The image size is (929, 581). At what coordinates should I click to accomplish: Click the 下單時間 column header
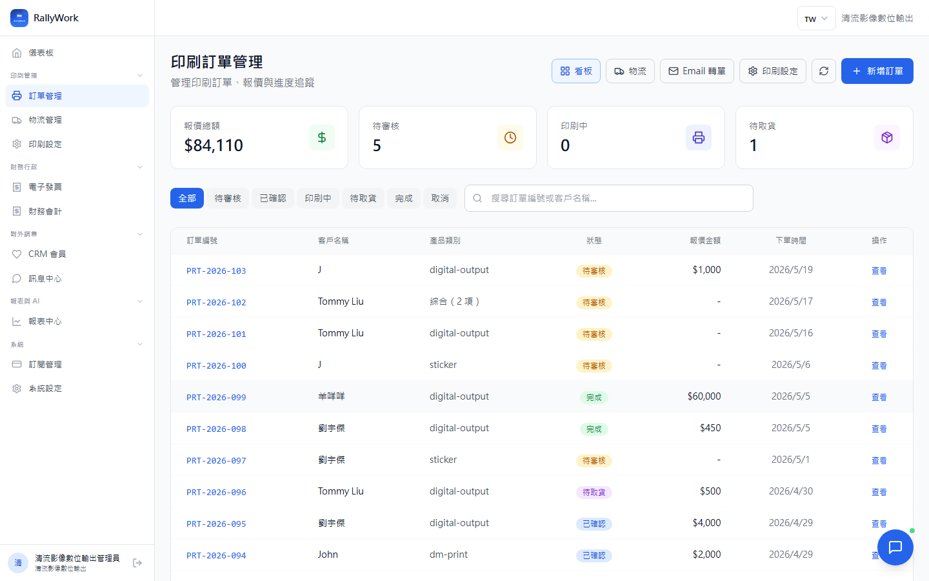click(791, 241)
